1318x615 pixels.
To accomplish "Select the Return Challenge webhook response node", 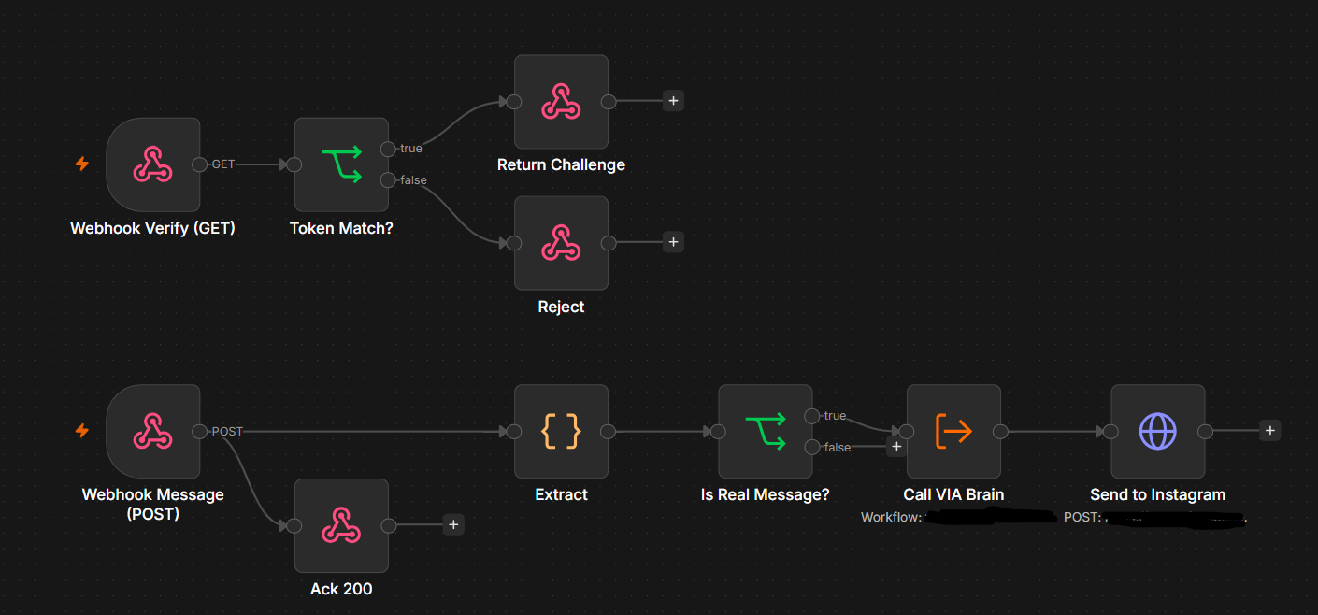I will coord(561,102).
